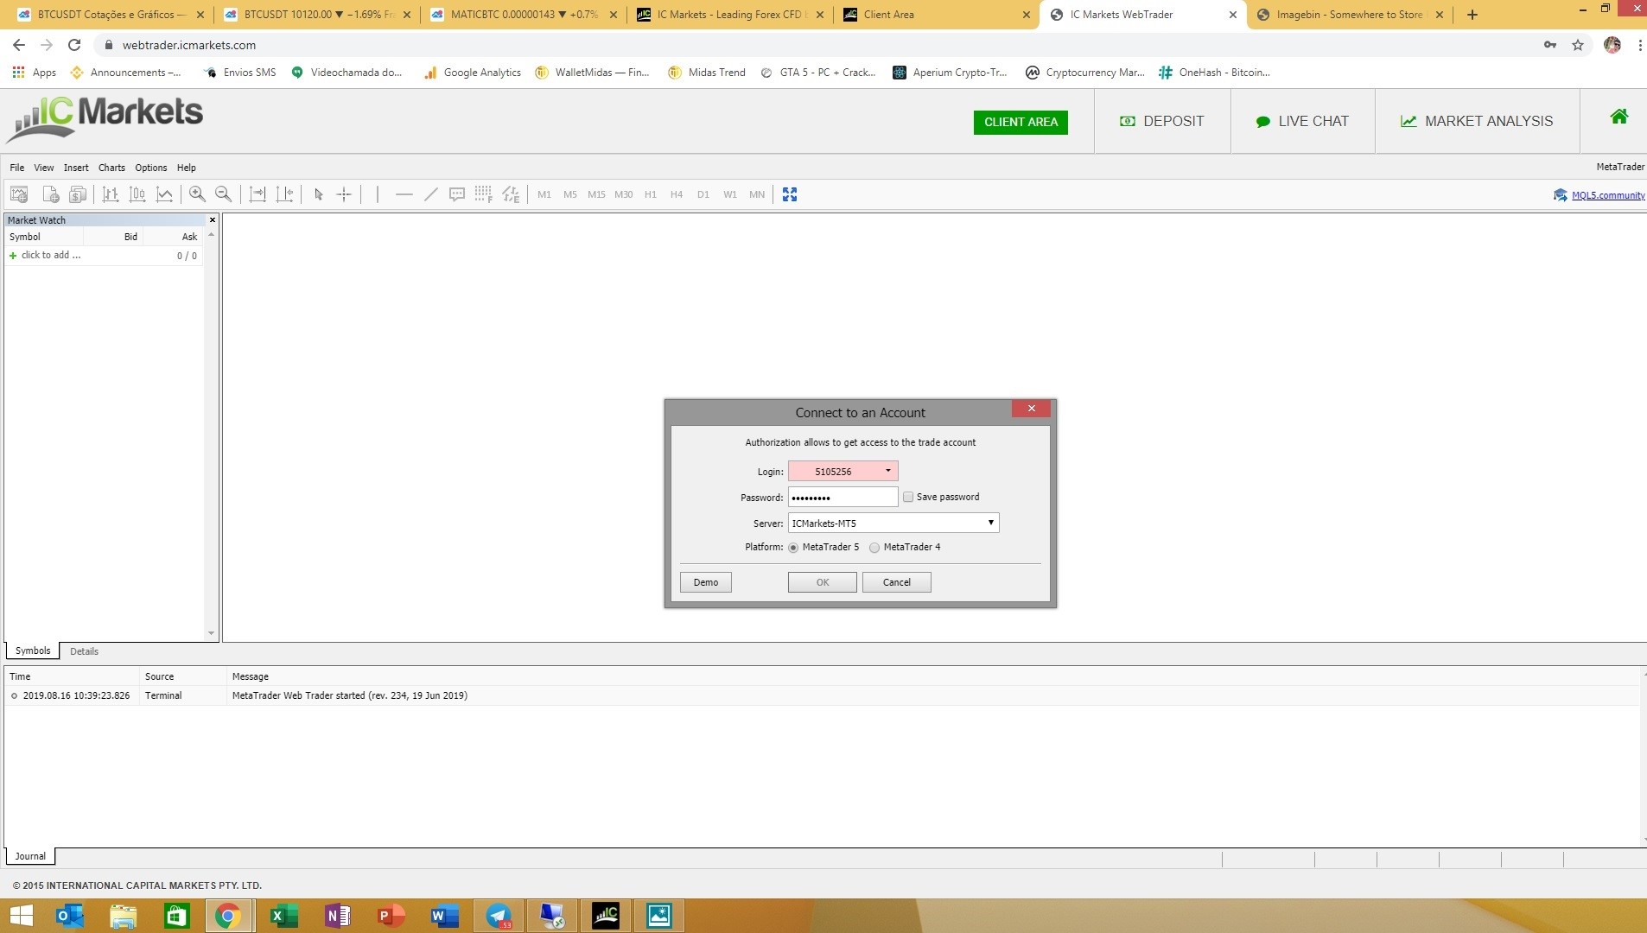
Task: Select the text label tool
Action: [457, 194]
